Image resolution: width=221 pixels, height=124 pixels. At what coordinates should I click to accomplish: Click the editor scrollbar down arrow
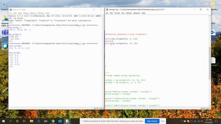pos(210,106)
